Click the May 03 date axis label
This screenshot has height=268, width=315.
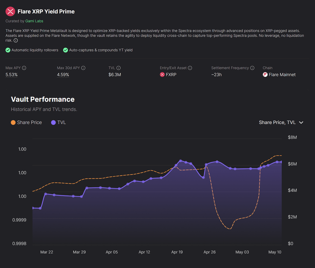click(242, 252)
